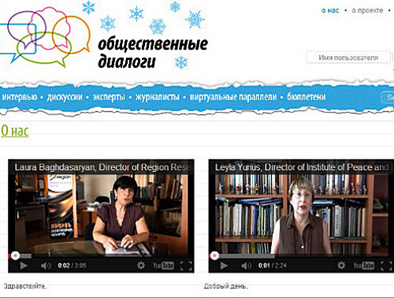Mute the Leyla Yunus video volume

[246, 266]
